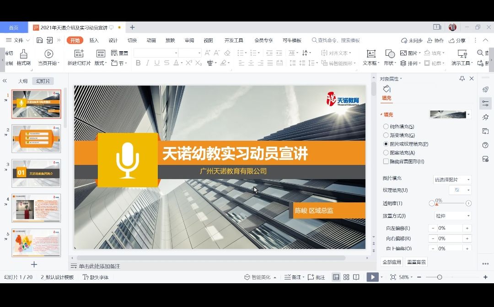
Task: Toggle Italic formatting
Action: click(x=147, y=63)
